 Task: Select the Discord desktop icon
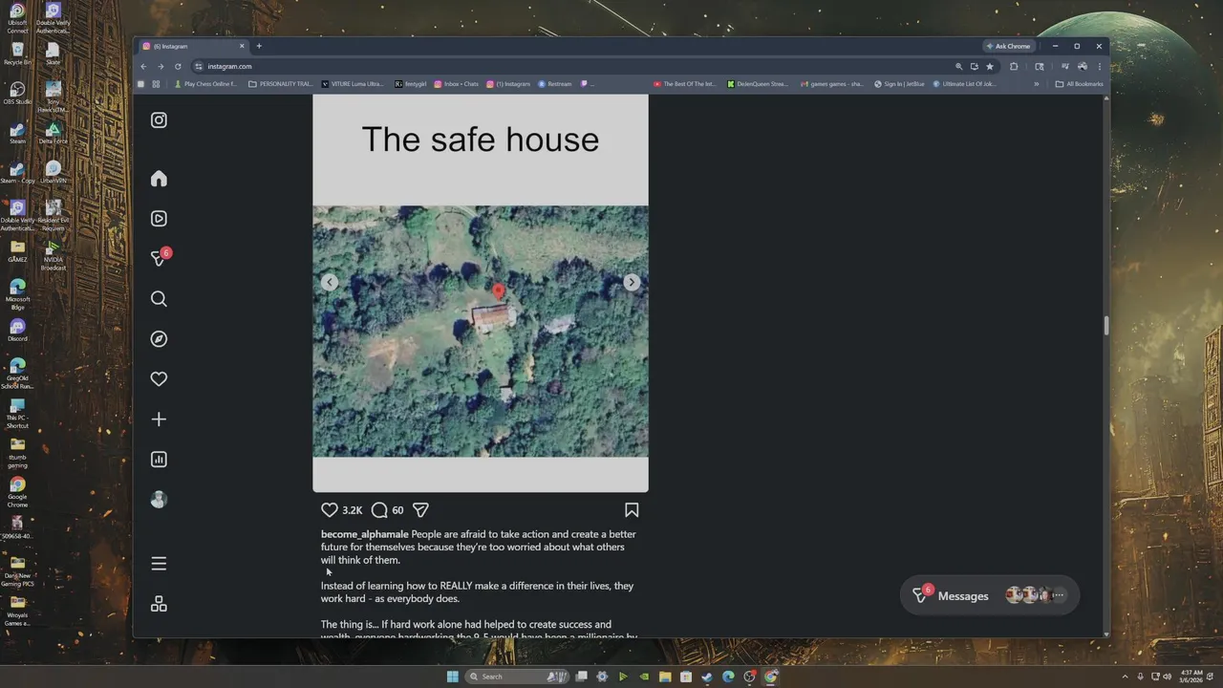(x=17, y=331)
